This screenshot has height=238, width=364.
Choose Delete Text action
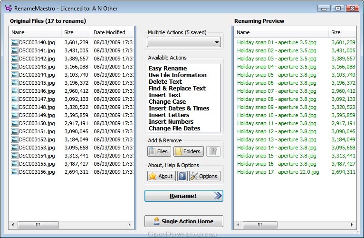click(165, 82)
